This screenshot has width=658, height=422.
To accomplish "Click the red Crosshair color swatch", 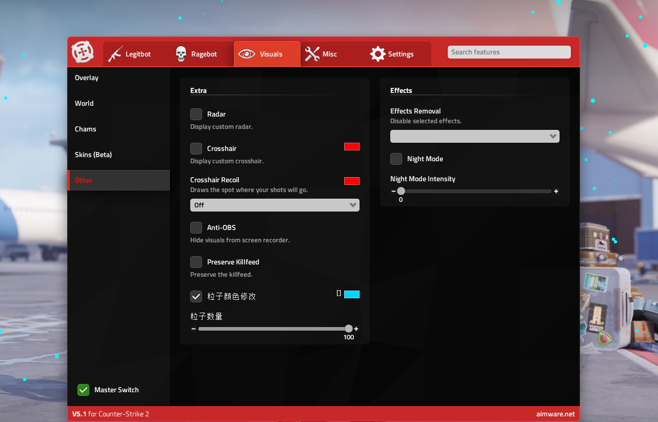I will pos(352,147).
